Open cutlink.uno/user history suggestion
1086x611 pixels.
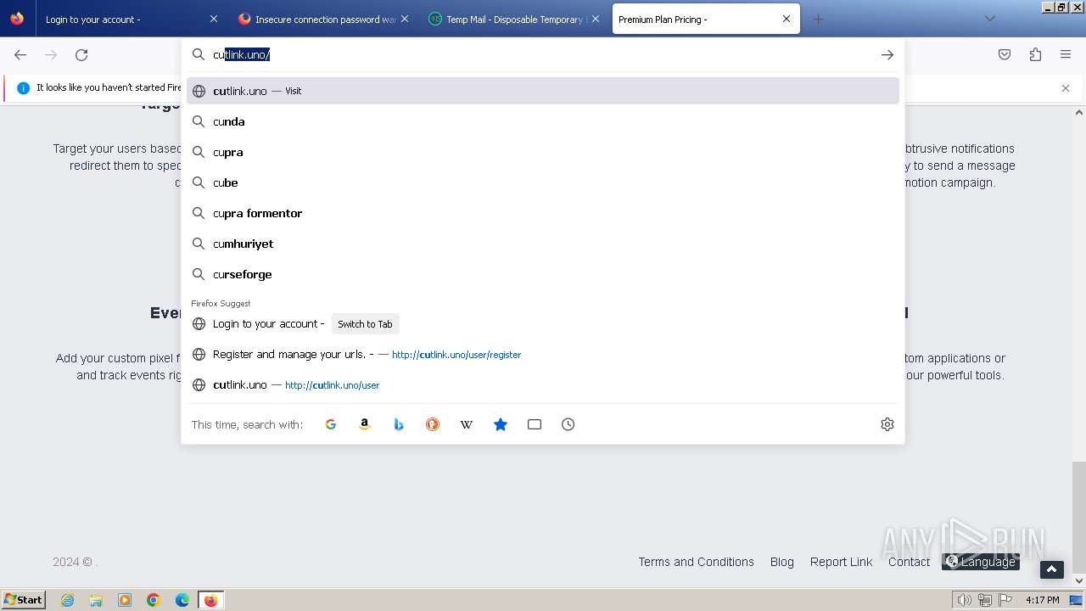click(x=543, y=385)
